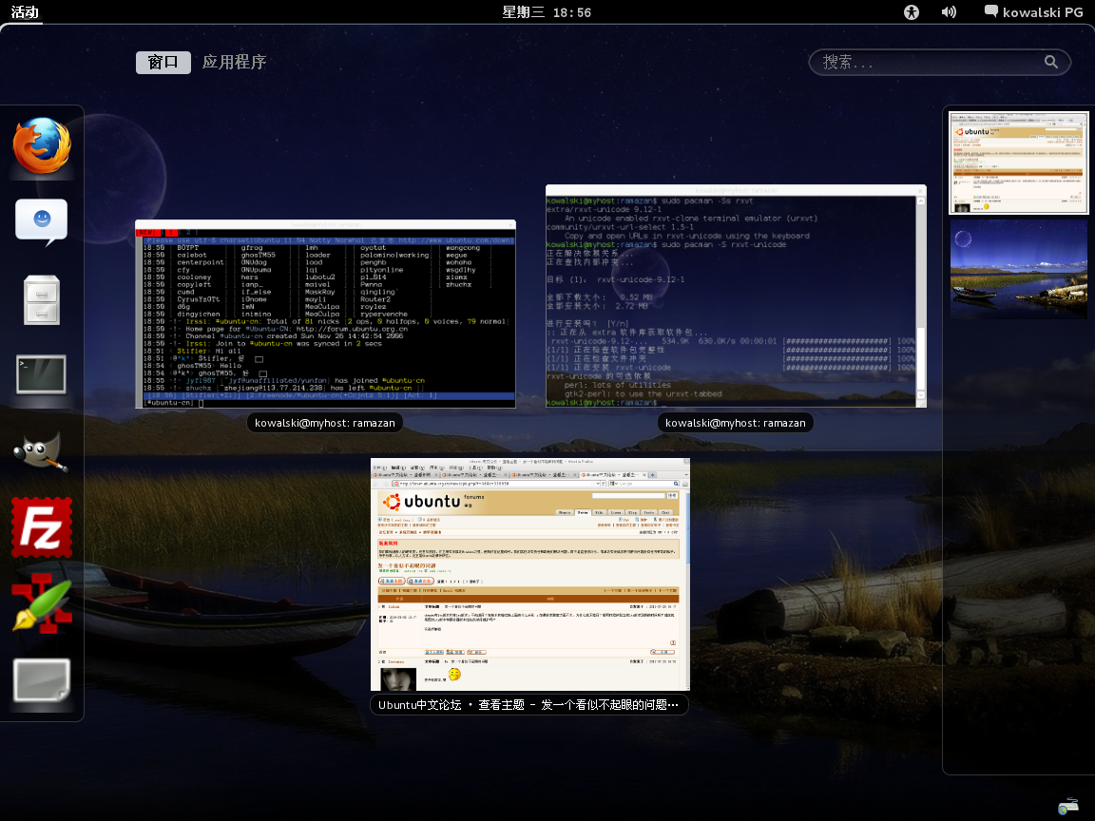Screen dimensions: 1095x821
Task: Open the Empathy chat smiley bubble icon
Action: (x=42, y=222)
